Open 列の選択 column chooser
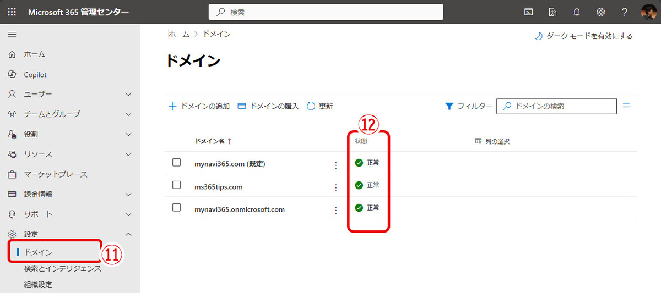This screenshot has width=661, height=293. click(x=492, y=141)
